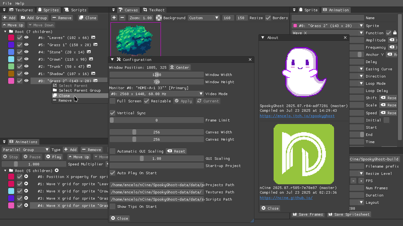Image resolution: width=403 pixels, height=226 pixels.
Task: Click the image icon next to Leaves sprite
Action: [93, 37]
